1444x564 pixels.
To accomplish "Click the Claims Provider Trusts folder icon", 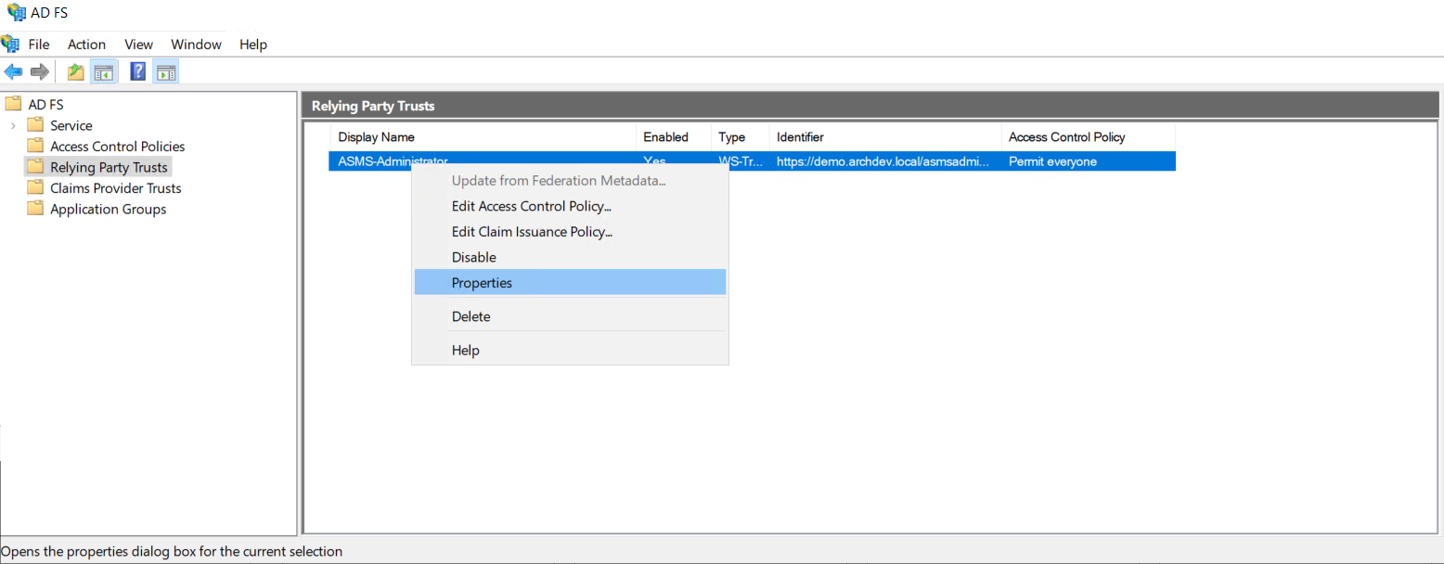I will tap(35, 187).
